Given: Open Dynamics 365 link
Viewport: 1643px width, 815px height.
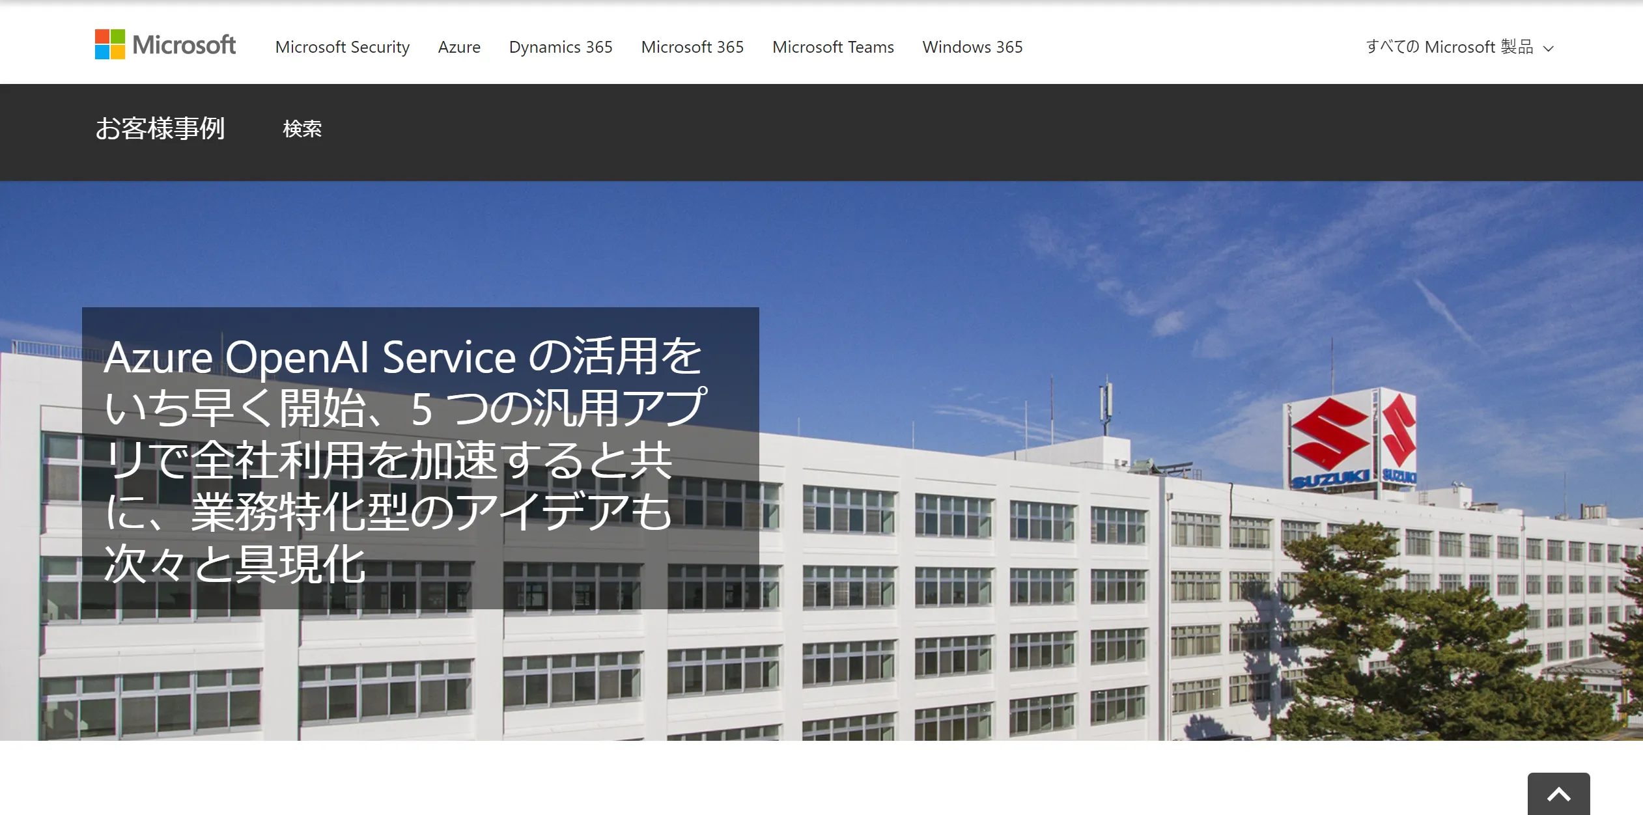Looking at the screenshot, I should (x=561, y=47).
